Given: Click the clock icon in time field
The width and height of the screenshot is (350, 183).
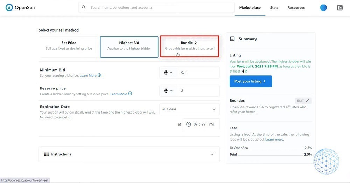Looking at the screenshot, I should (x=189, y=124).
